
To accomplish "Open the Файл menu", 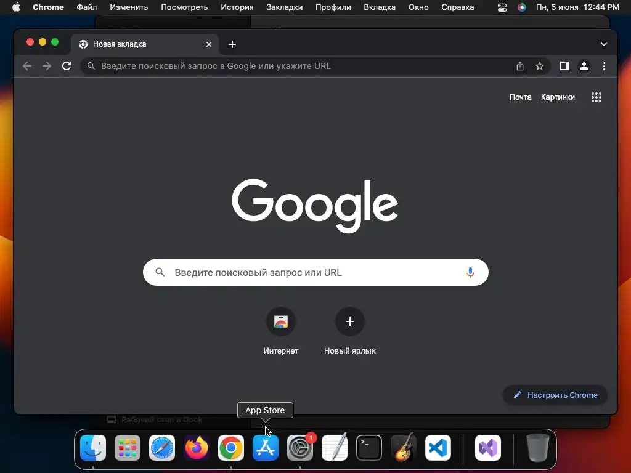I will (86, 7).
